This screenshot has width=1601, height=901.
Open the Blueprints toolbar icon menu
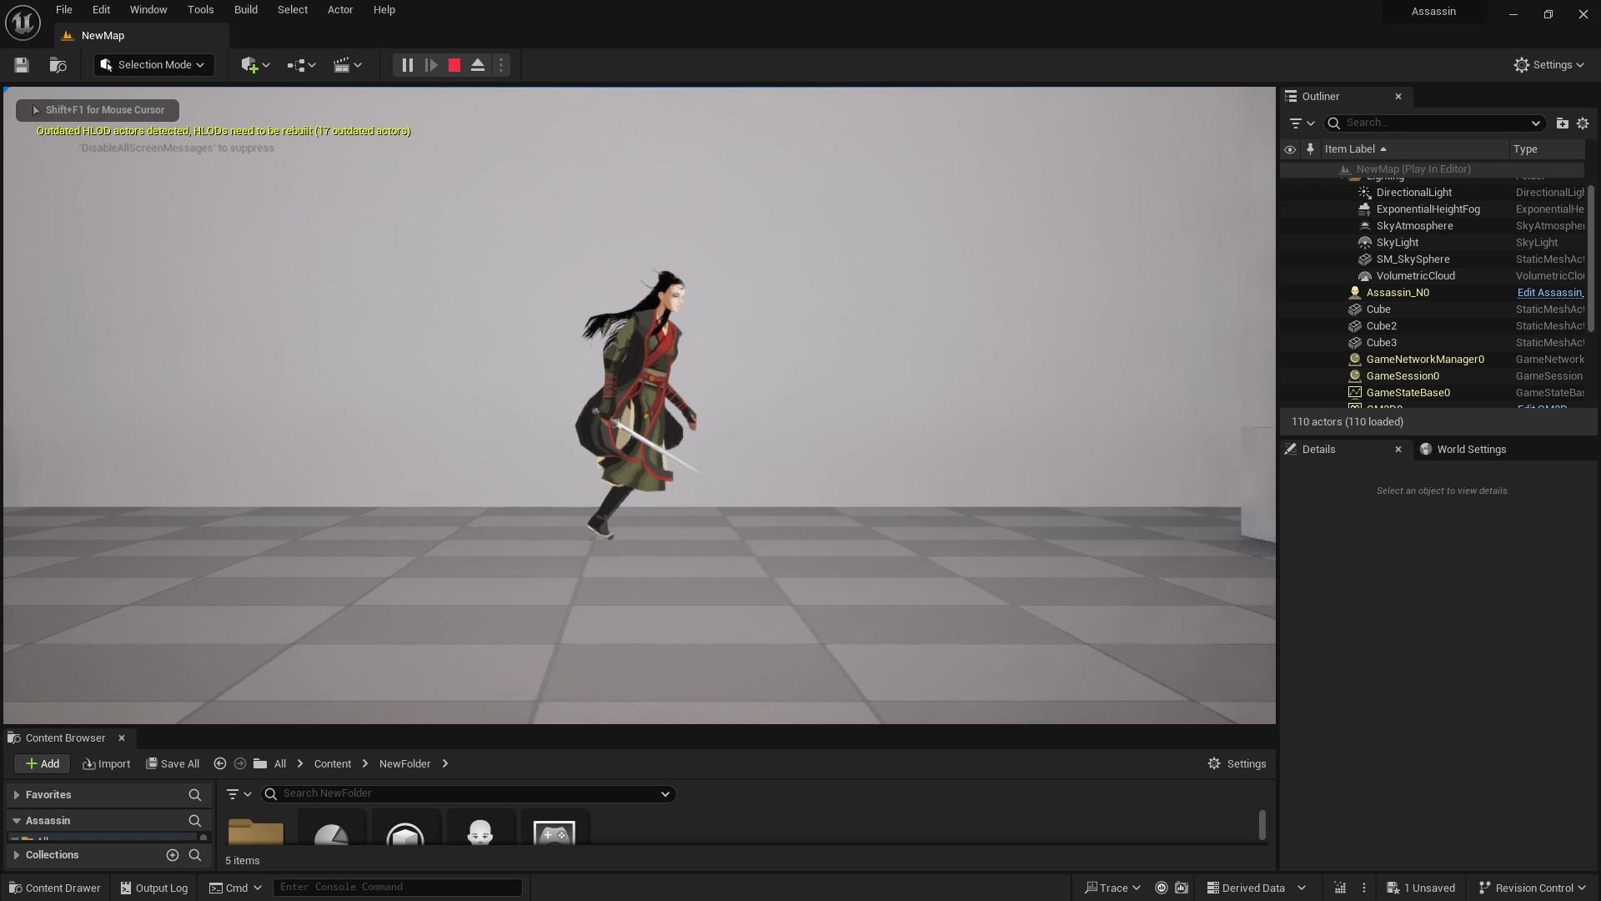(301, 65)
